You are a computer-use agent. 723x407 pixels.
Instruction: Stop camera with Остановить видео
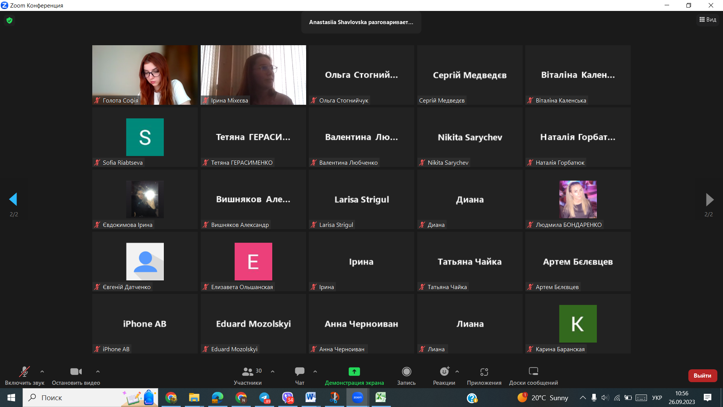[x=76, y=372]
